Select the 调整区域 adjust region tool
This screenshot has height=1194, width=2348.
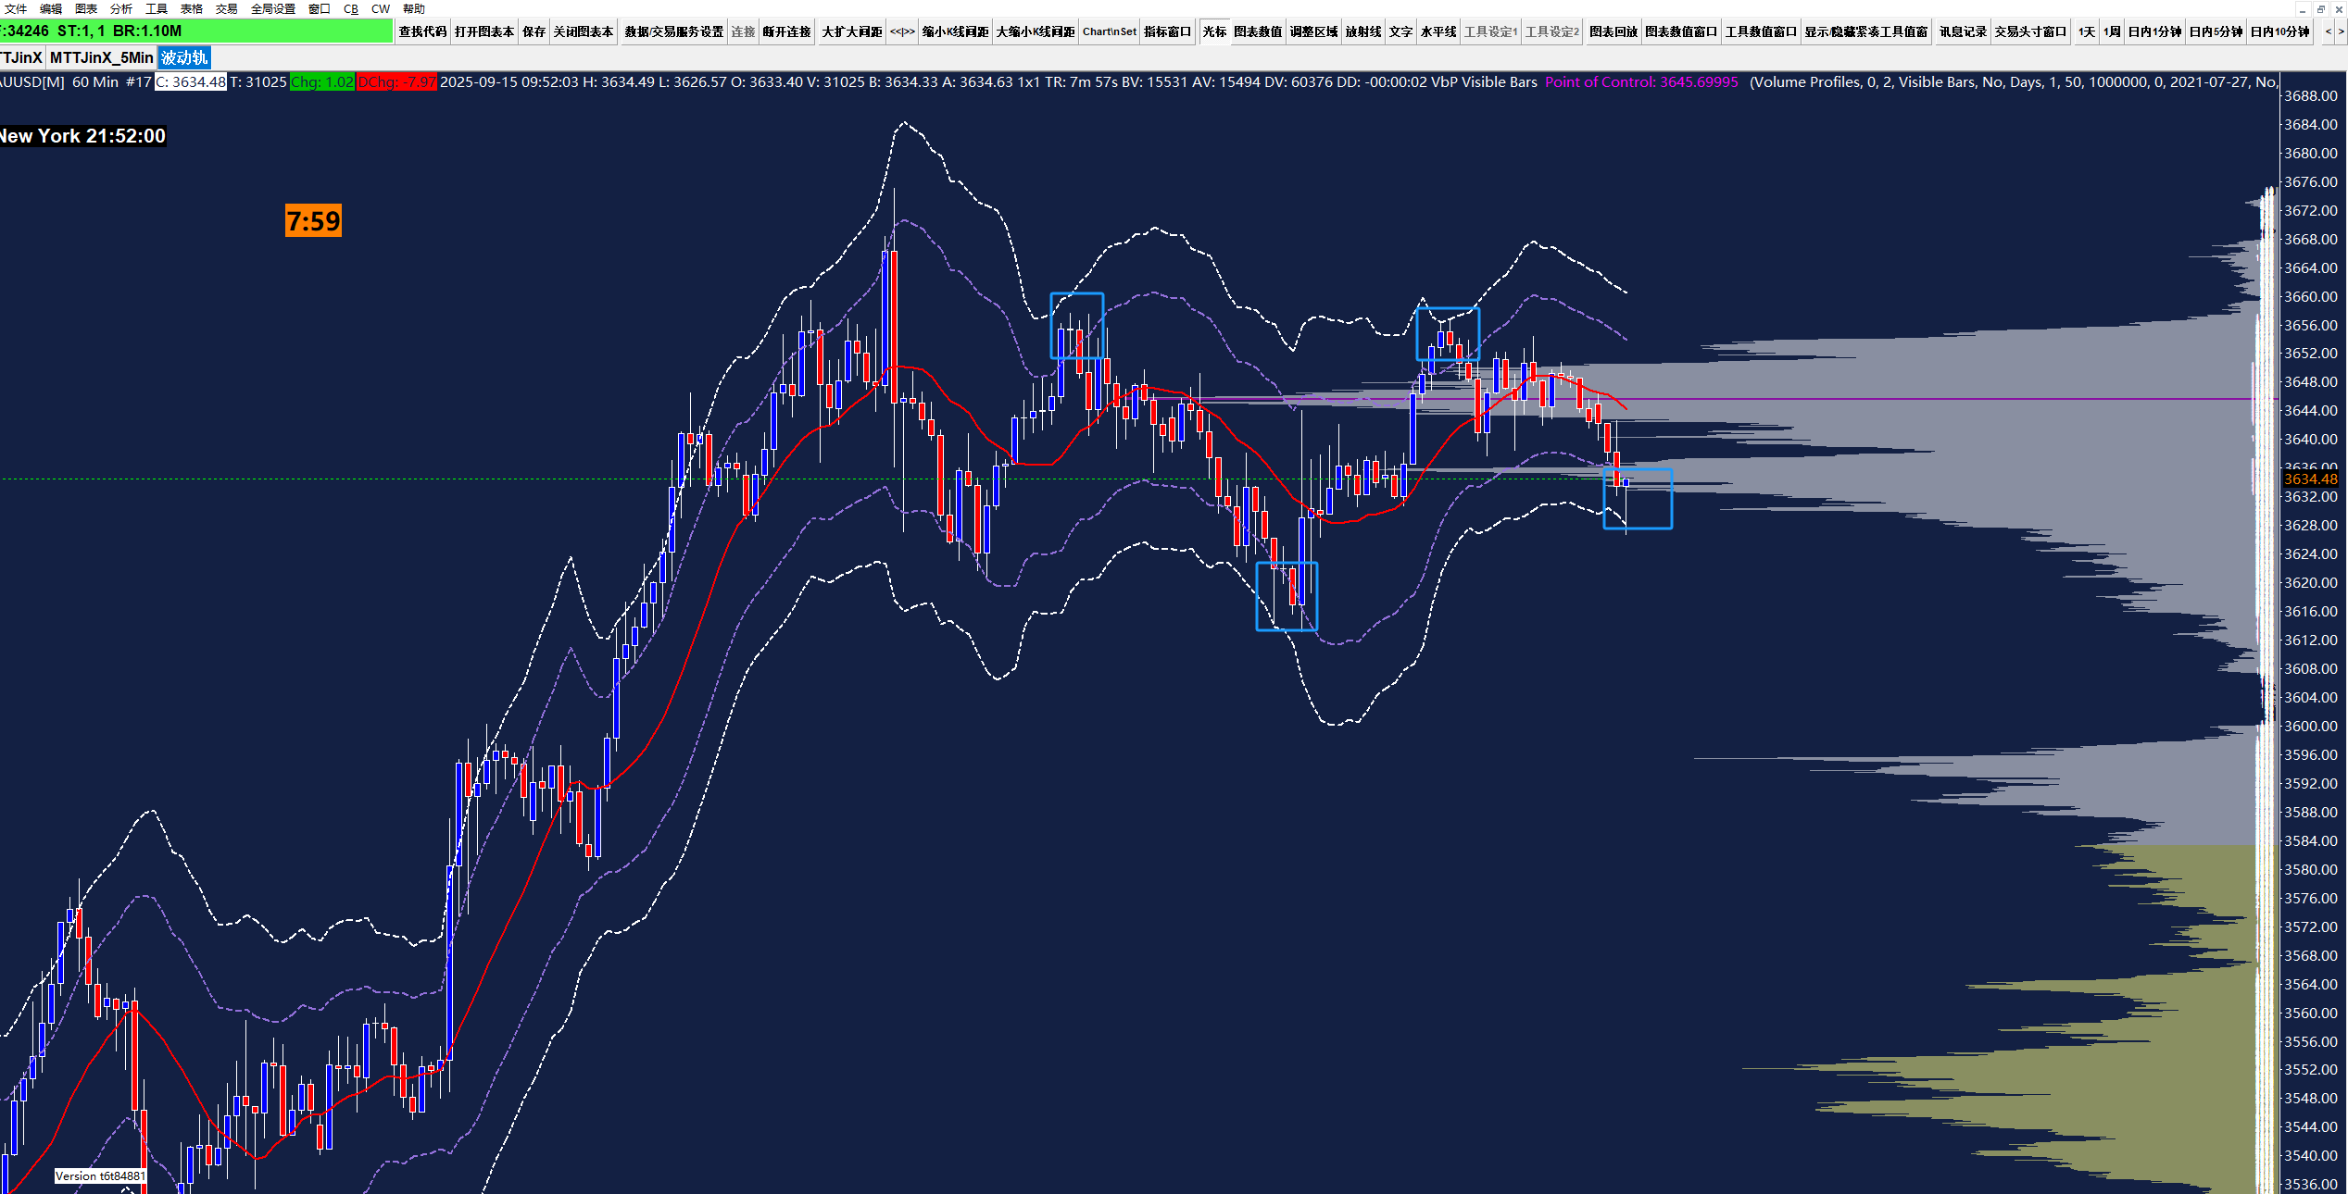click(1313, 31)
